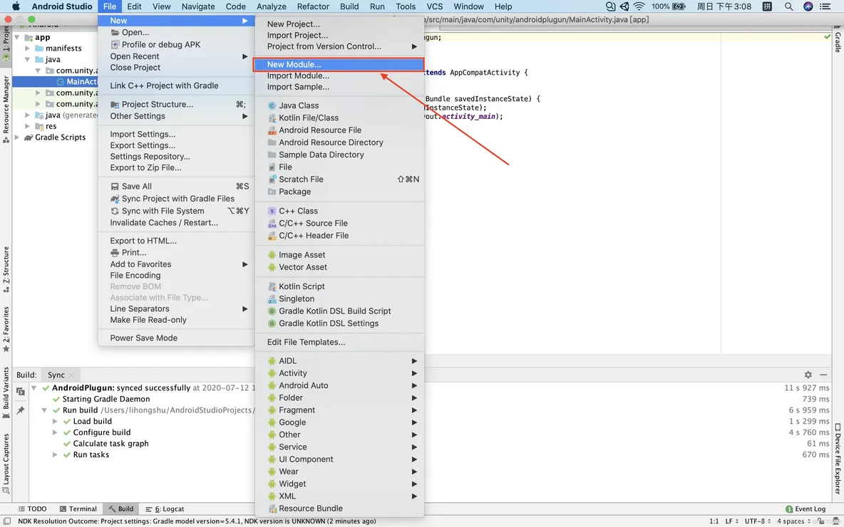Viewport: 844px width, 527px height.
Task: Open macOS Spotlight search
Action: (788, 6)
